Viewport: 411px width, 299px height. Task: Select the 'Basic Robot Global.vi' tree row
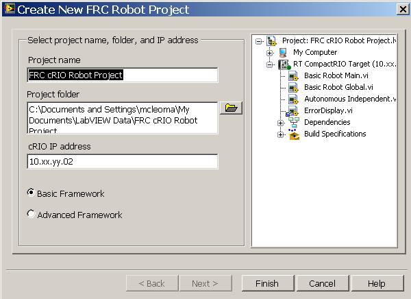pyautogui.click(x=338, y=87)
